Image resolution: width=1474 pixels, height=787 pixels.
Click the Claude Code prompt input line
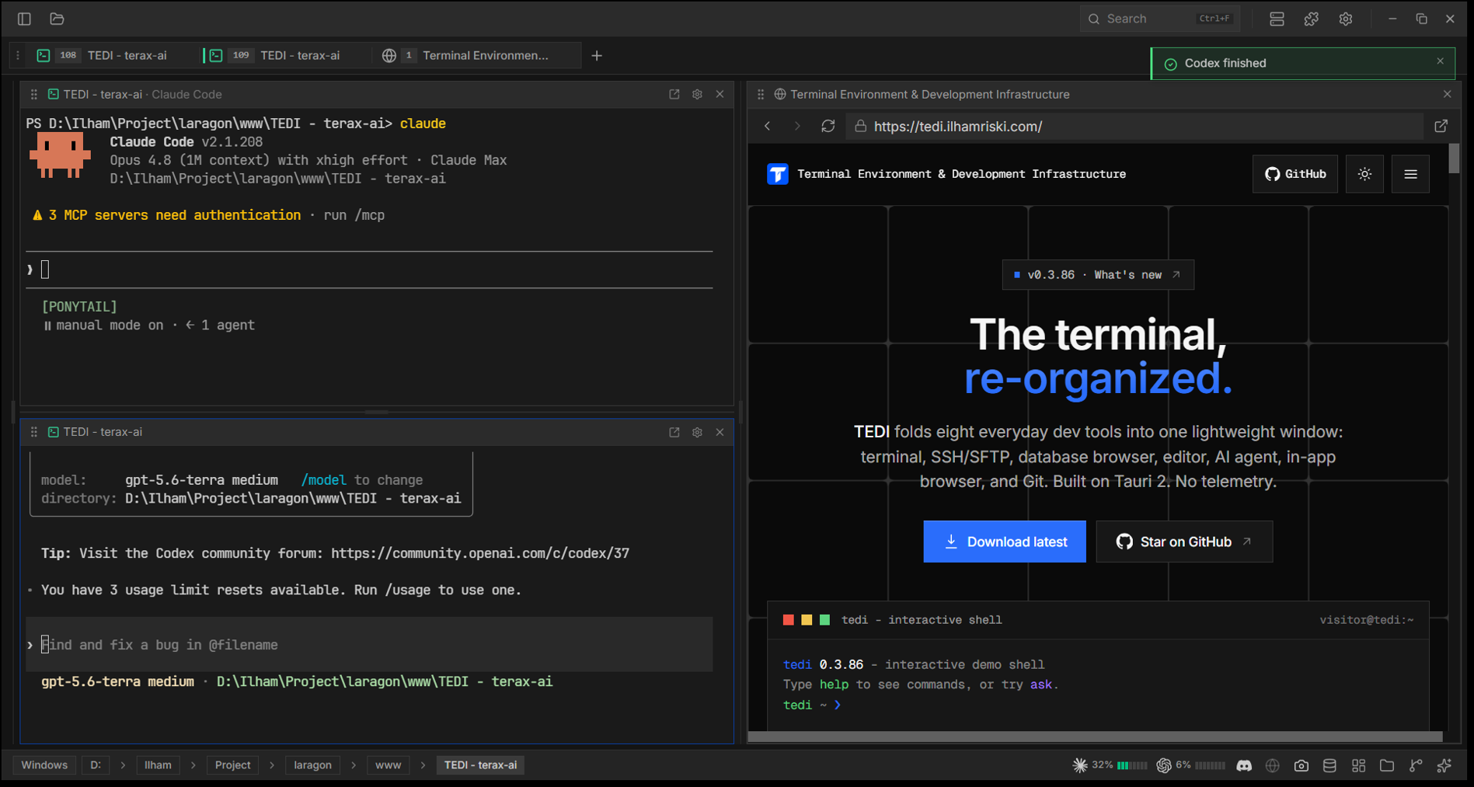coord(369,270)
